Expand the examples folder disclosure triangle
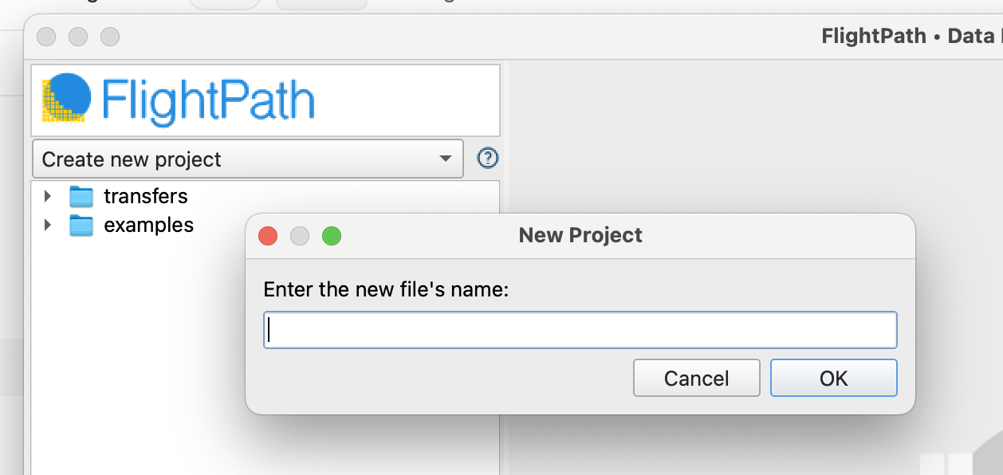 pyautogui.click(x=48, y=226)
